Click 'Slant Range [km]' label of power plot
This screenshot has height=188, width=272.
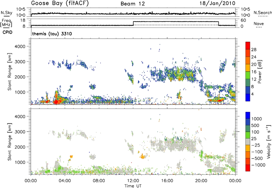[x=10, y=72]
